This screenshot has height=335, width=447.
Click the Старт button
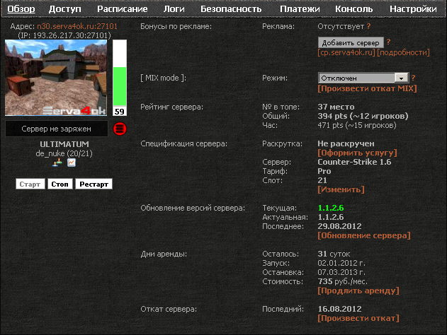click(x=30, y=184)
